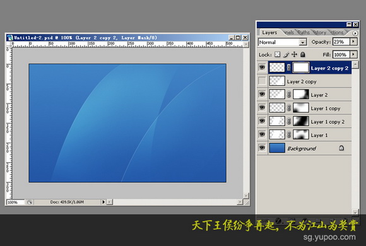Click the lock all padlock icon
The height and width of the screenshot is (246, 366).
click(x=303, y=54)
